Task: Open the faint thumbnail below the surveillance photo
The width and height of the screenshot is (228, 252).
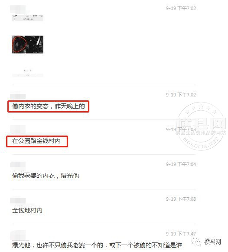Action: point(28,73)
